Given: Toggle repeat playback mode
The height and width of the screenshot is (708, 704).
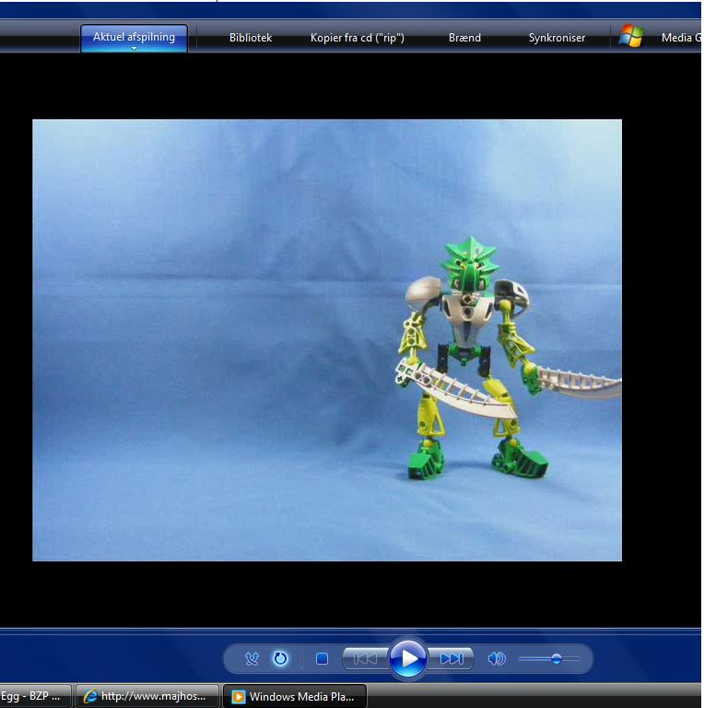Looking at the screenshot, I should coord(280,659).
